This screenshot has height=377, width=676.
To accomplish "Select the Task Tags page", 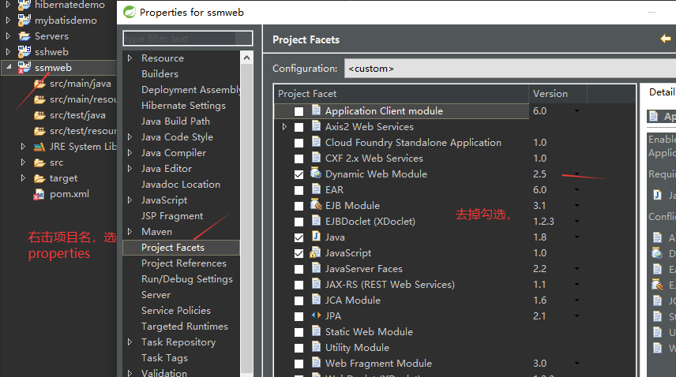I will click(164, 358).
